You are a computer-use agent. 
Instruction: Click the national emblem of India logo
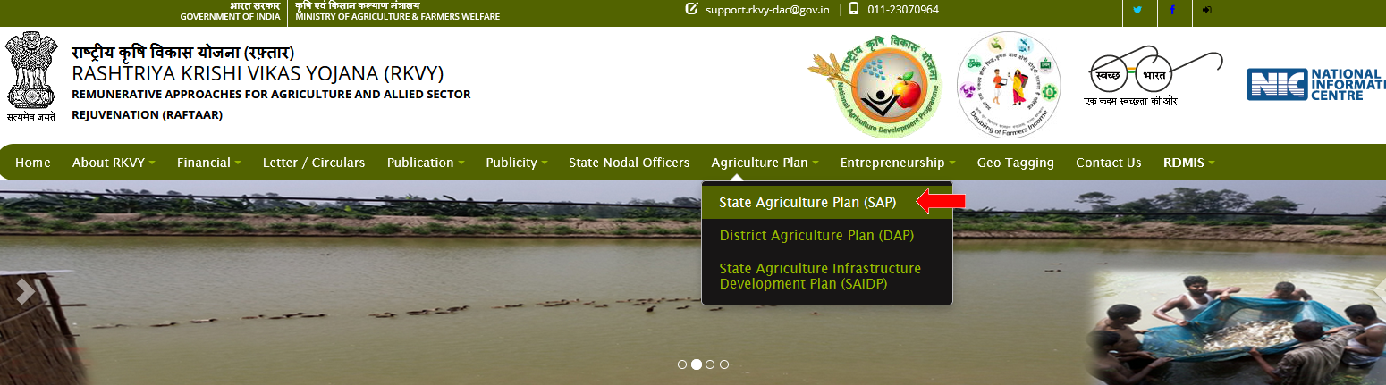click(x=31, y=77)
